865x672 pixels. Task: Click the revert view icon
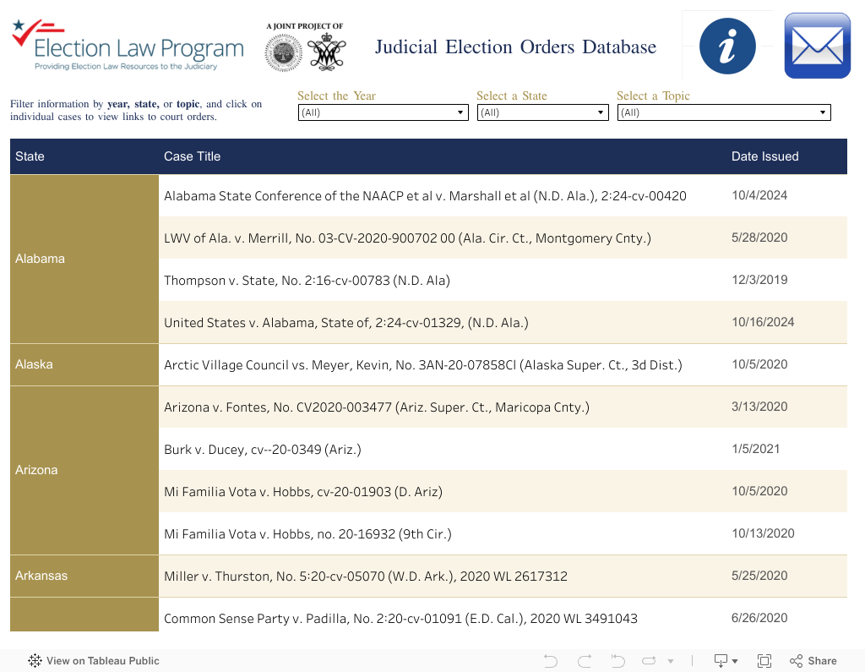(x=617, y=661)
